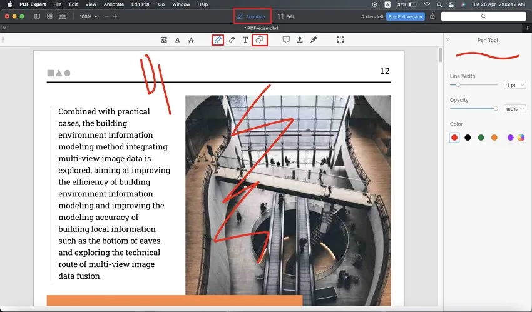The width and height of the screenshot is (532, 312).
Task: Click the Signature pen tool
Action: point(314,40)
